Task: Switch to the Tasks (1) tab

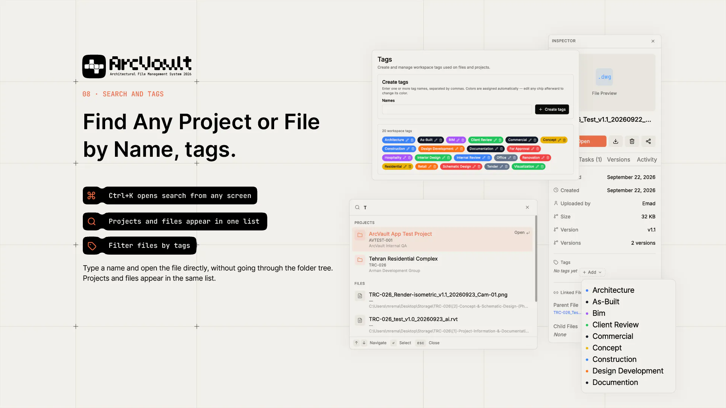Action: [x=590, y=159]
